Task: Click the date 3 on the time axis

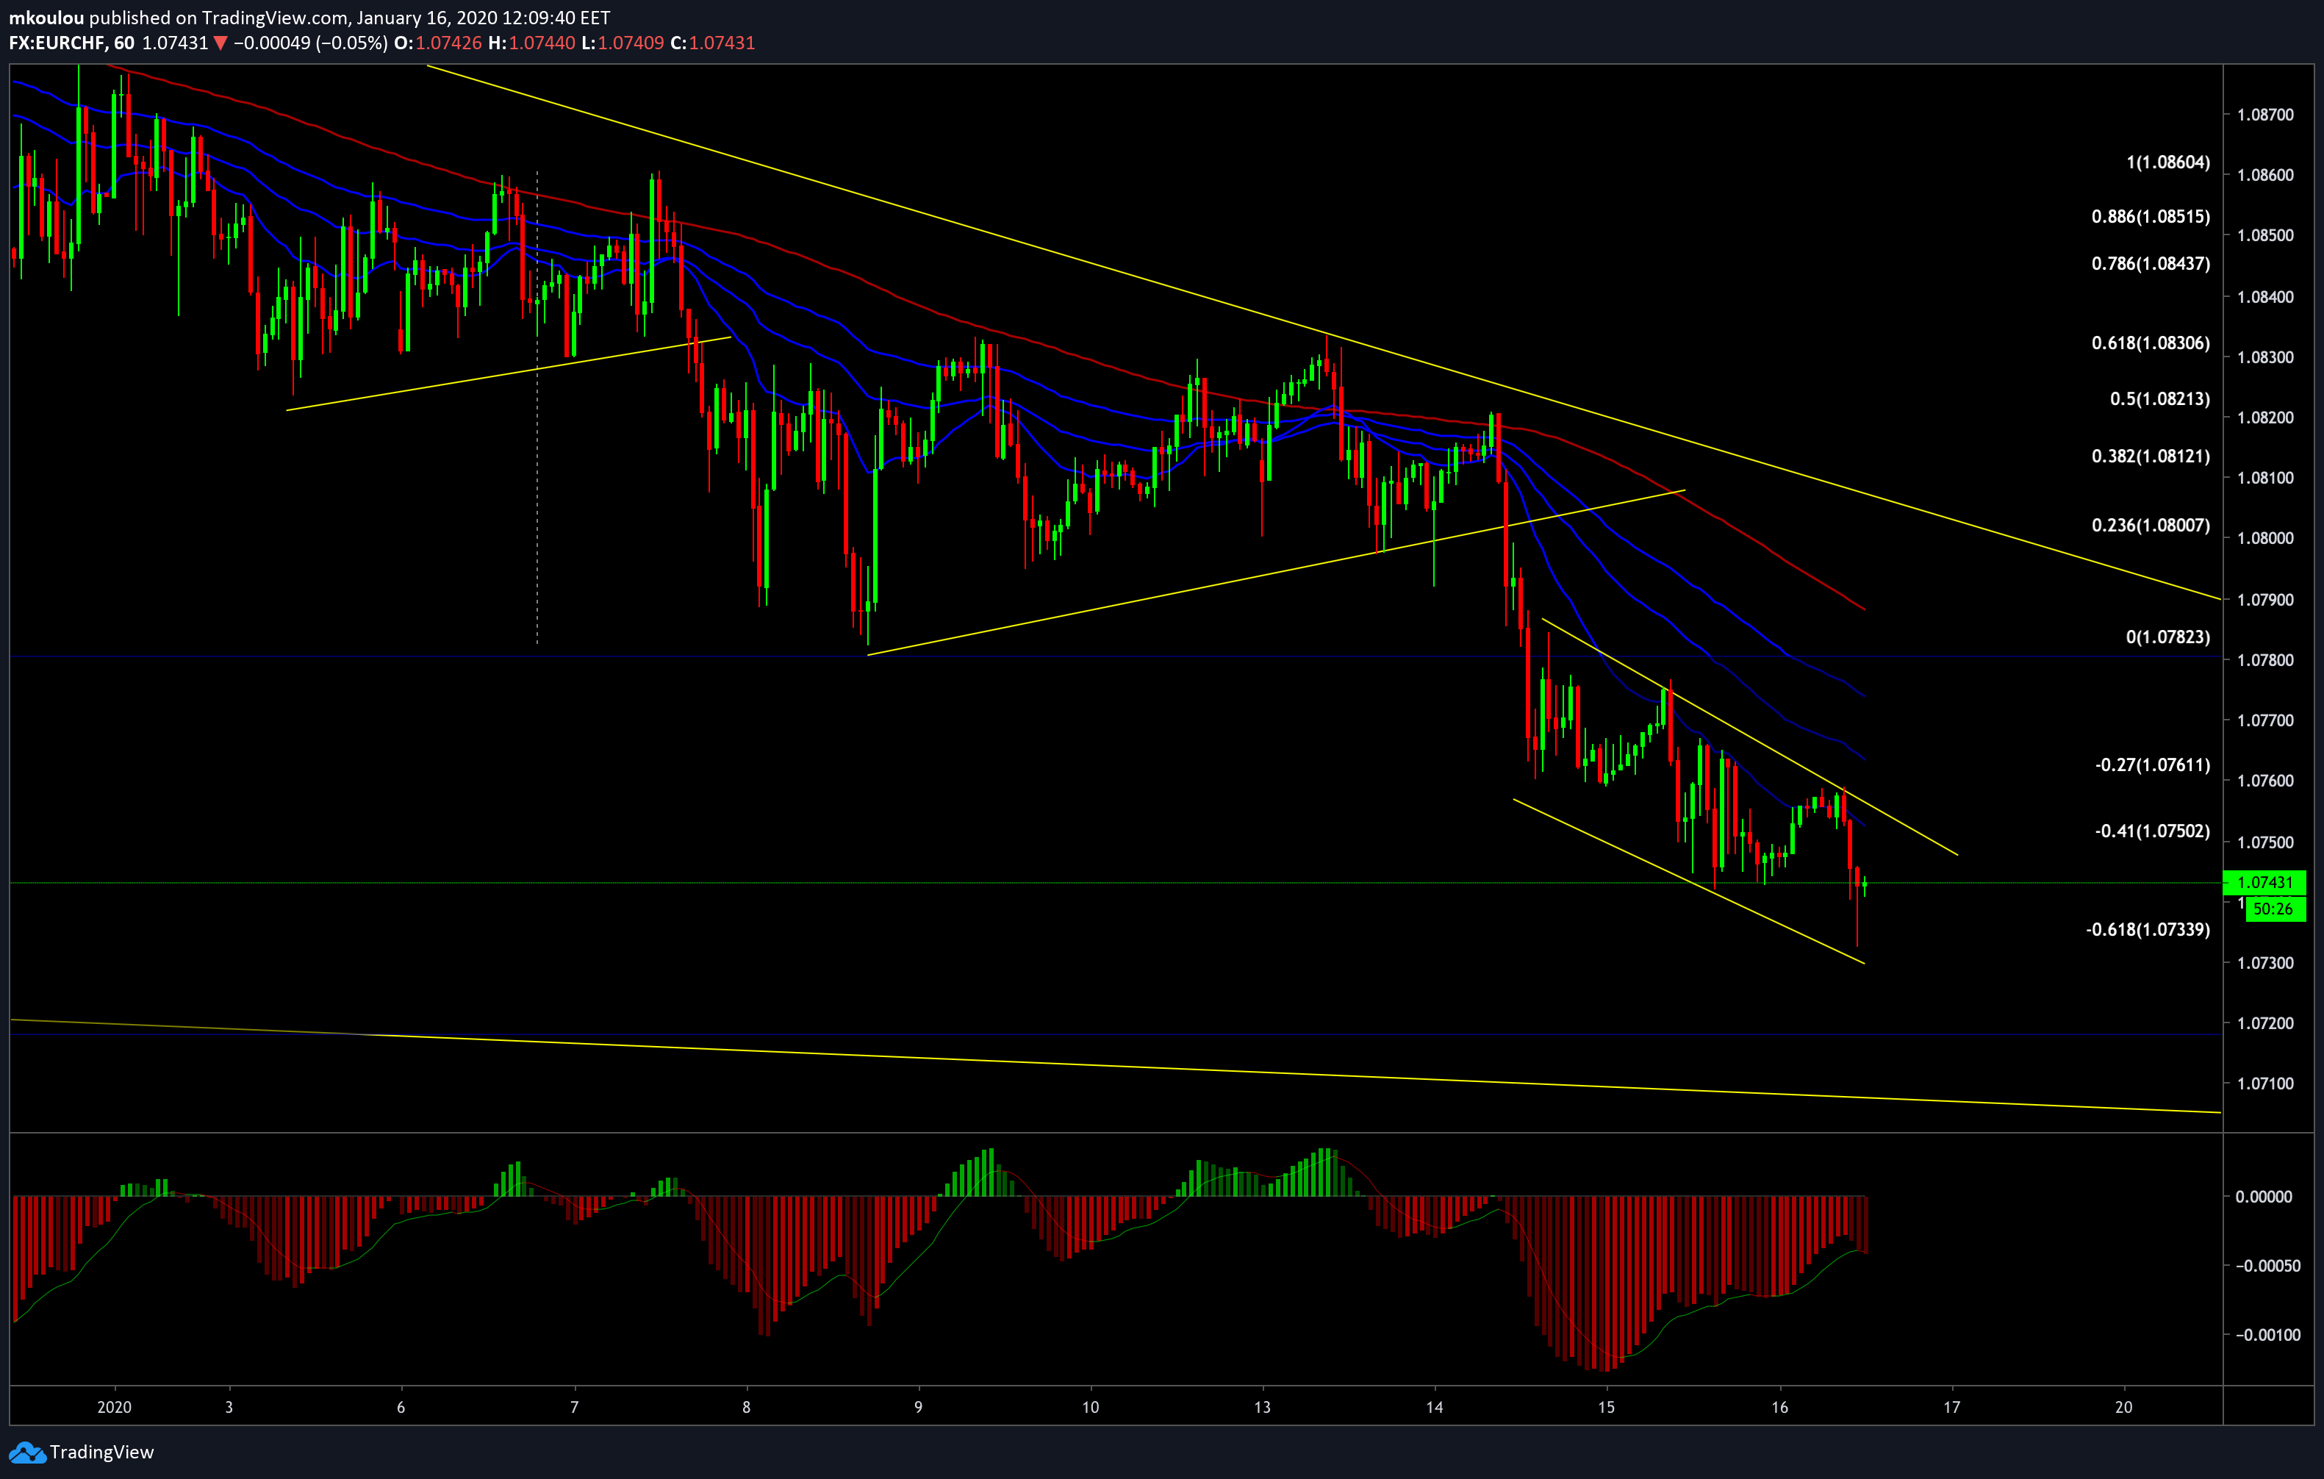Action: click(x=229, y=1408)
